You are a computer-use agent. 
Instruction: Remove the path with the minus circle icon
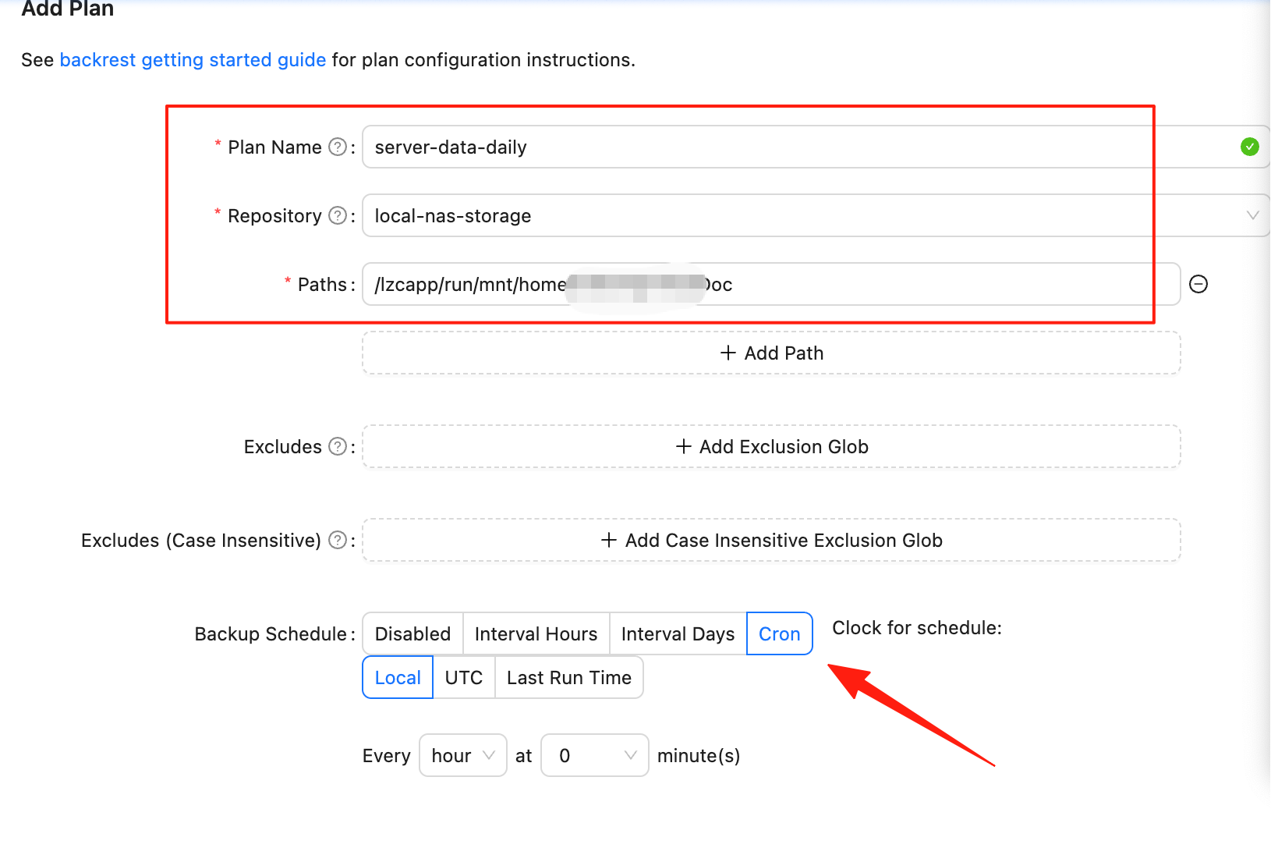point(1198,284)
